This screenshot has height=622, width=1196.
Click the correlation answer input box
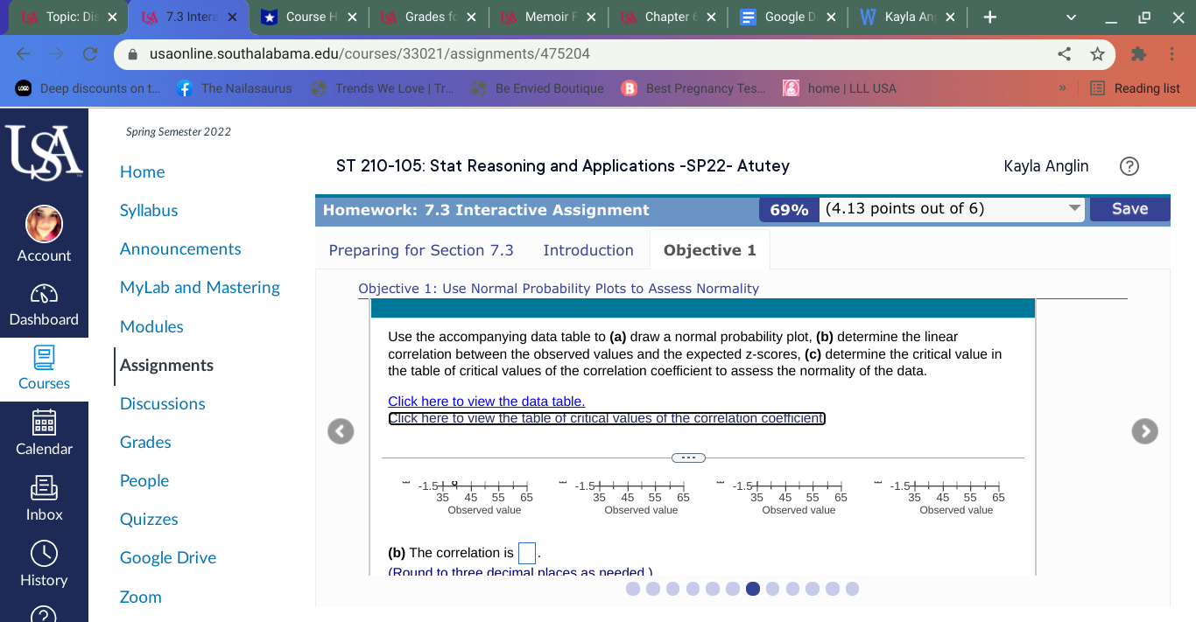[x=526, y=552]
